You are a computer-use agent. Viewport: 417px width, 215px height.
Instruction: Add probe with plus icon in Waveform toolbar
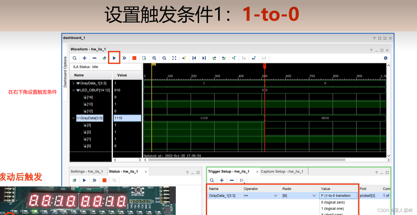[85, 58]
